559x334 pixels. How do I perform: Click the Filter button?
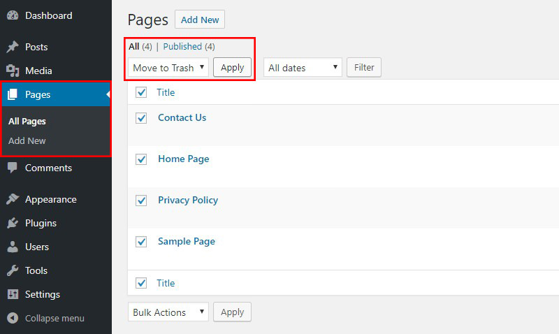click(x=364, y=67)
